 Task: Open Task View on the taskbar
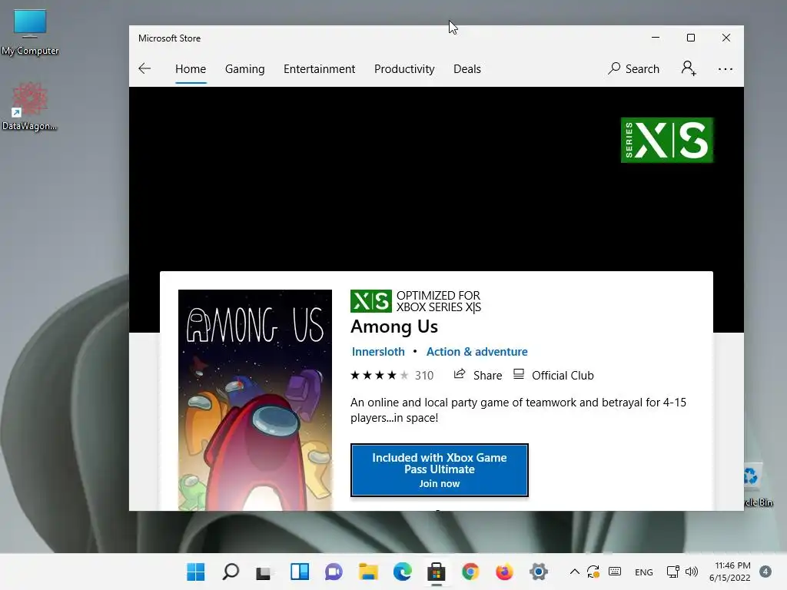click(264, 572)
